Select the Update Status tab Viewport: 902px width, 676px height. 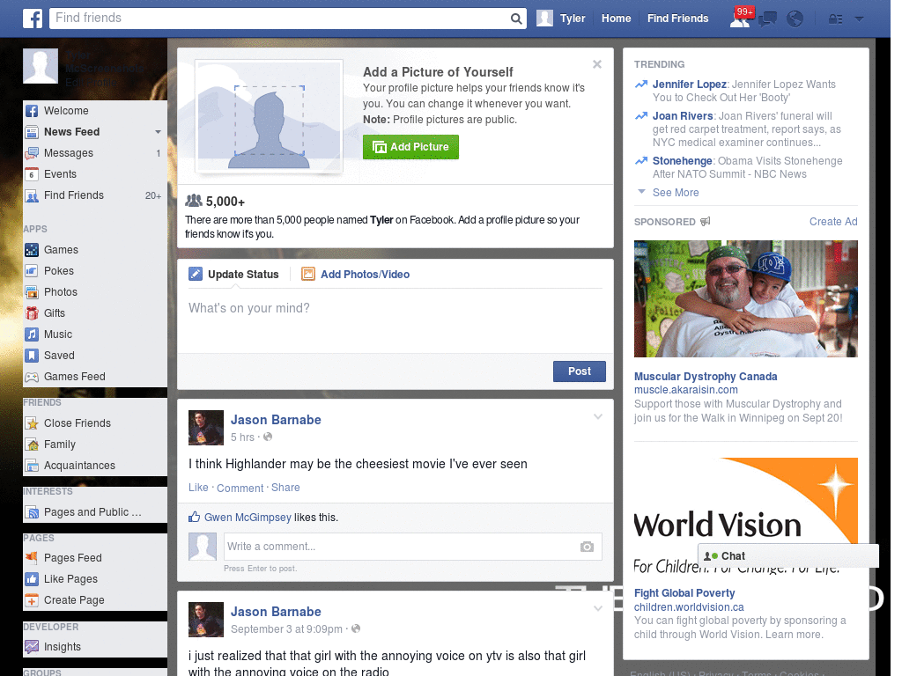pyautogui.click(x=234, y=275)
